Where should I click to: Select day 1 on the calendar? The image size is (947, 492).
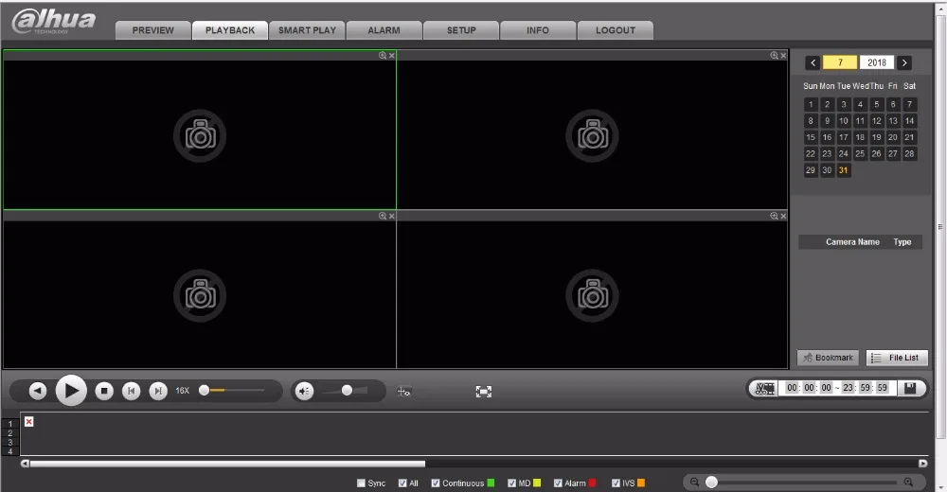click(811, 104)
